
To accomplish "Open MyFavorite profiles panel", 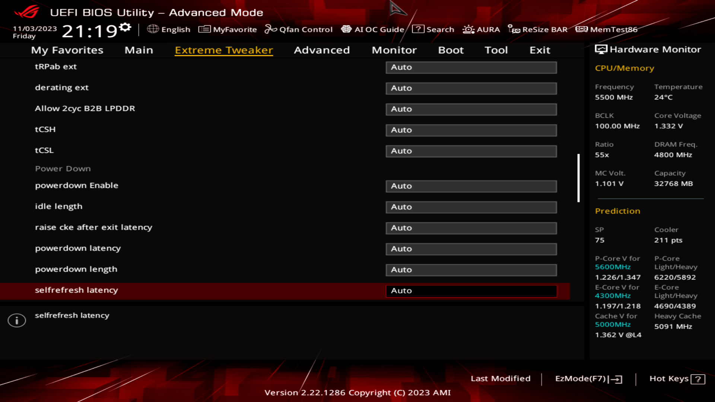I will tap(228, 29).
